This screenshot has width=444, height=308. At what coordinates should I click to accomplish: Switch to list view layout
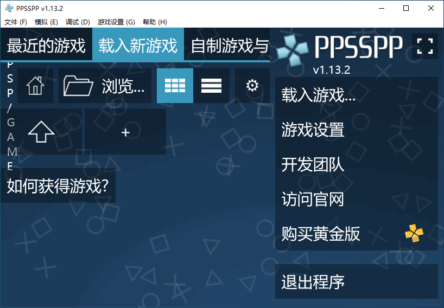tap(211, 86)
